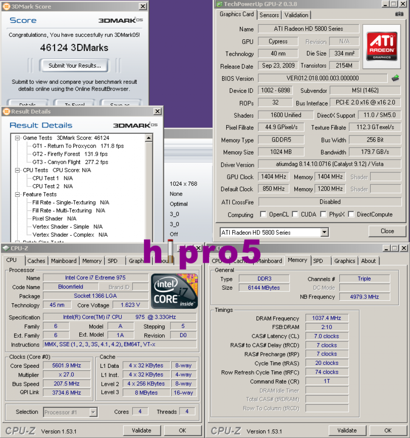Click the Core Speed 5601.9 MHz value

pyautogui.click(x=66, y=365)
